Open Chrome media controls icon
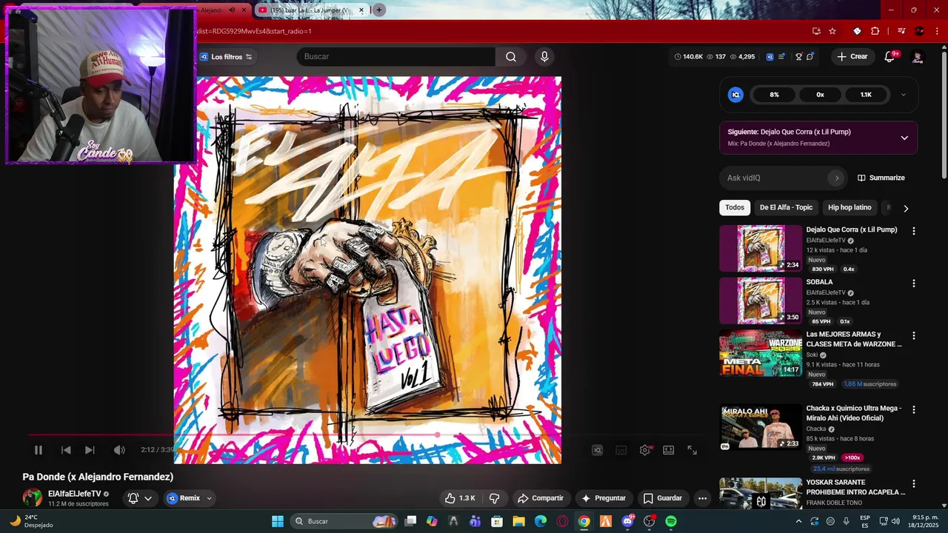 901,31
